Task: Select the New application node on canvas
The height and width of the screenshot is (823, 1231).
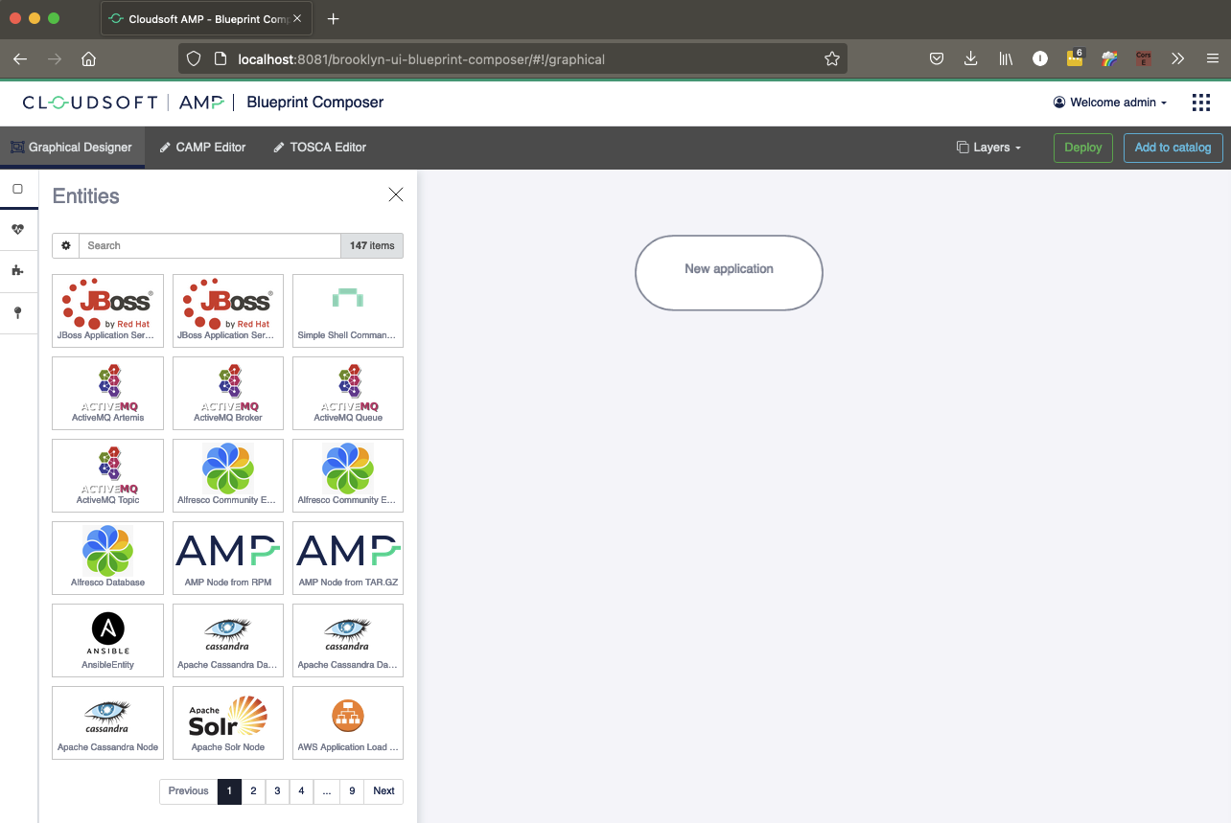Action: coord(729,273)
